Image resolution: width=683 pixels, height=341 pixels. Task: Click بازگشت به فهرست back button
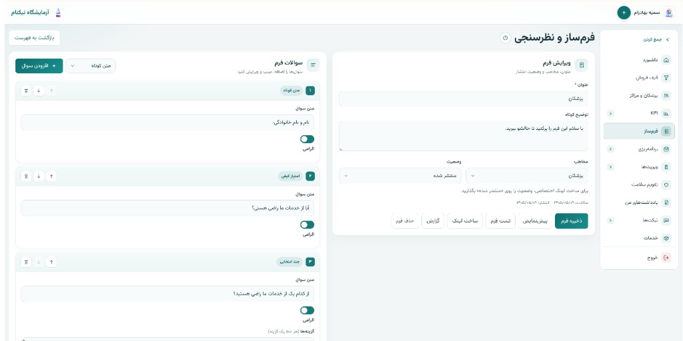[x=35, y=38]
